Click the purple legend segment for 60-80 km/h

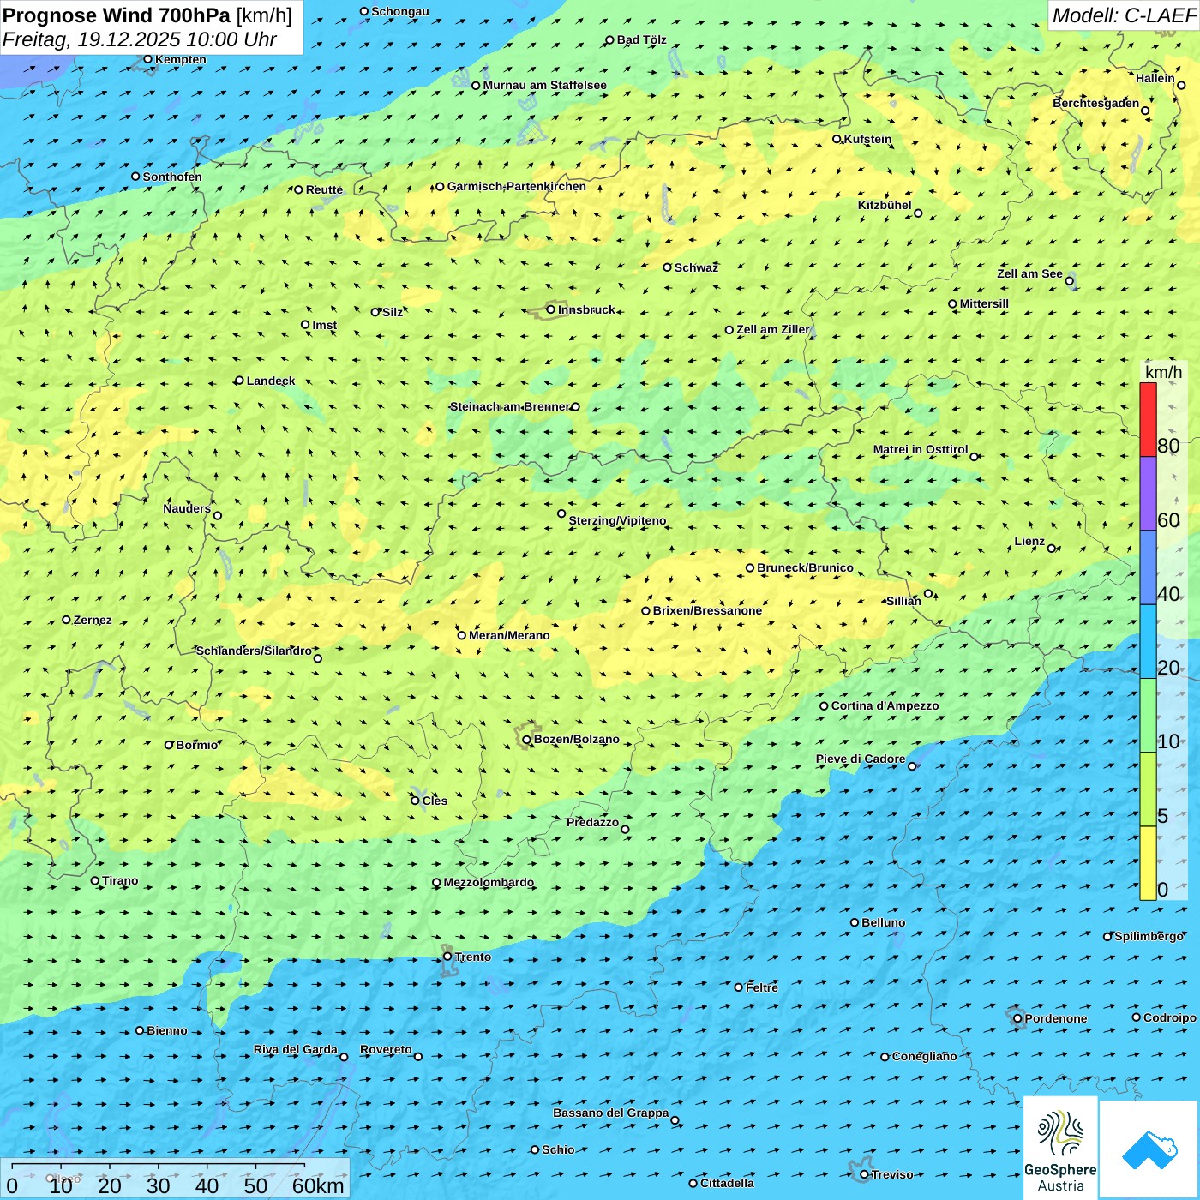(x=1148, y=494)
